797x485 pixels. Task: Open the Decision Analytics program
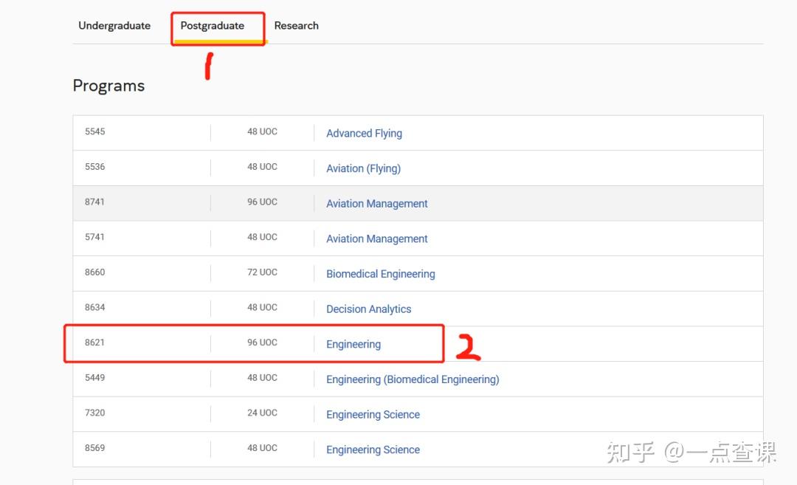368,309
